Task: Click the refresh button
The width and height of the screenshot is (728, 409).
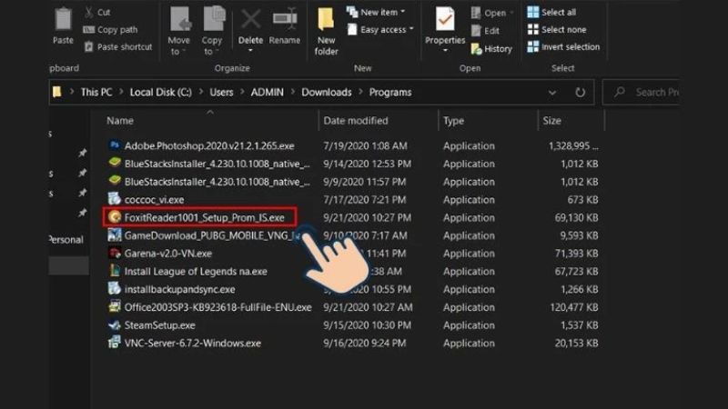Action: click(x=580, y=93)
